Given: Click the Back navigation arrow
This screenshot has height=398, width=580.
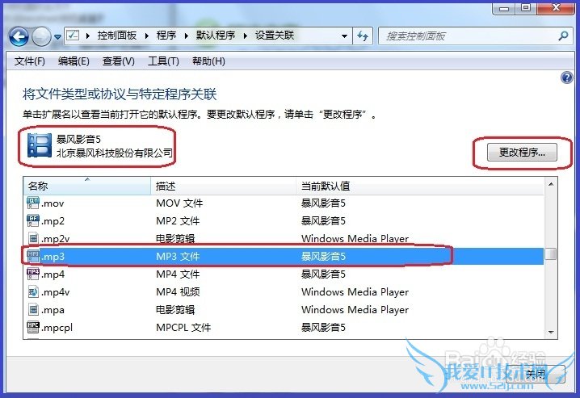Looking at the screenshot, I should (x=19, y=36).
